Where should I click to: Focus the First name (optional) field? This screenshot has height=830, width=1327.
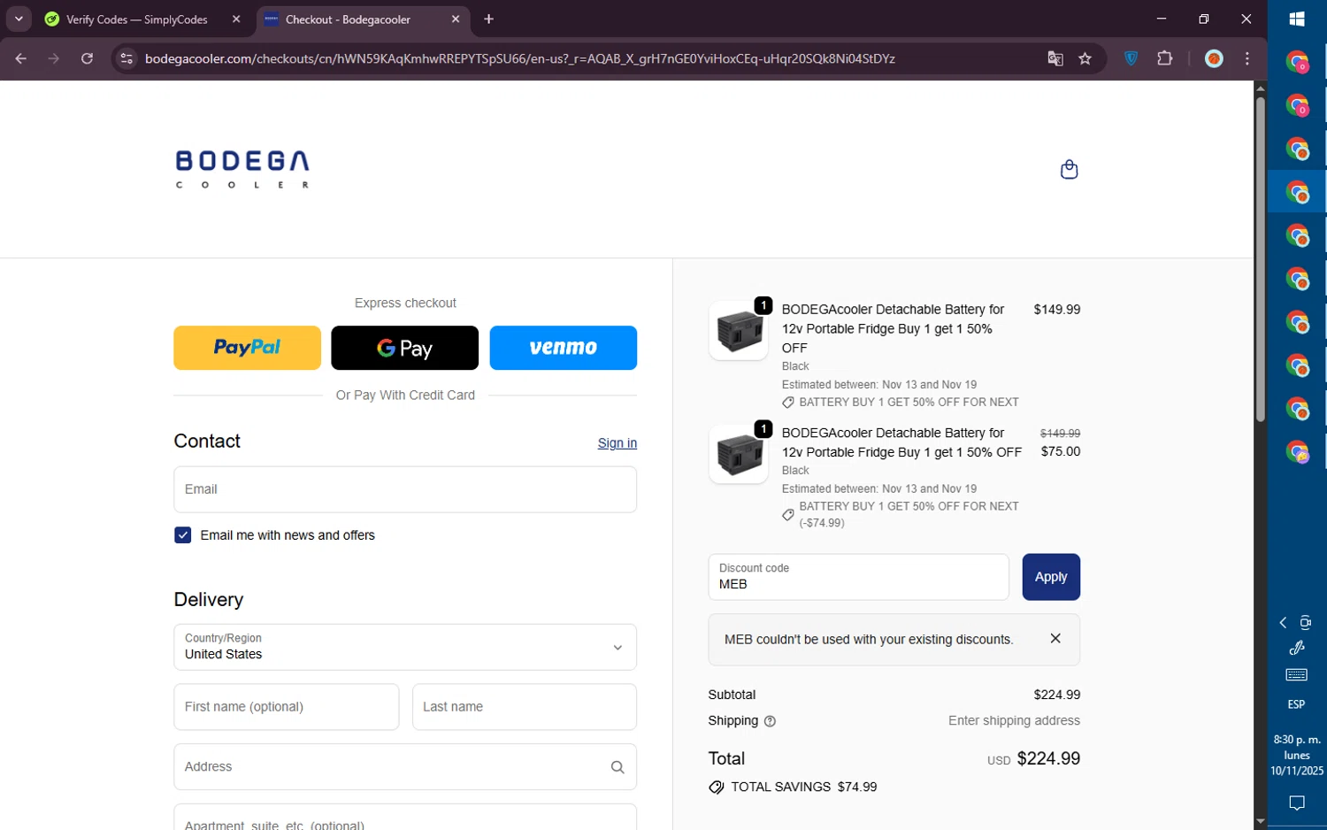click(x=287, y=707)
